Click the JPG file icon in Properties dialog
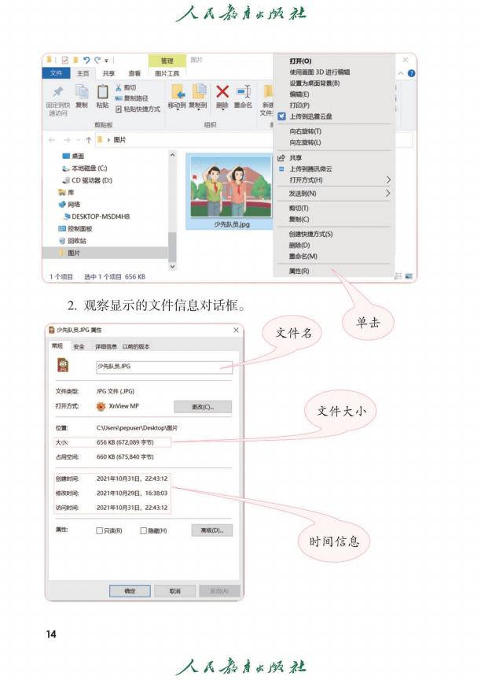This screenshot has height=680, width=481. point(63,365)
